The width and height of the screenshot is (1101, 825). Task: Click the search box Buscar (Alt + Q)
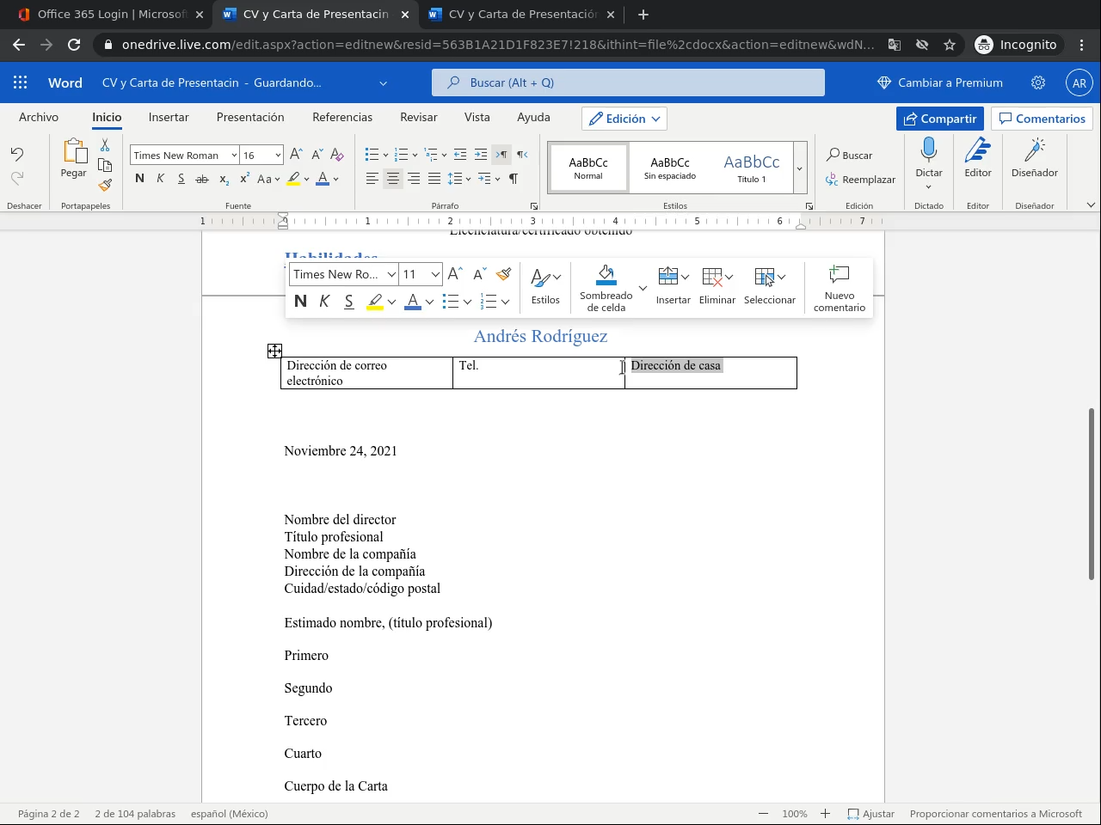point(628,82)
